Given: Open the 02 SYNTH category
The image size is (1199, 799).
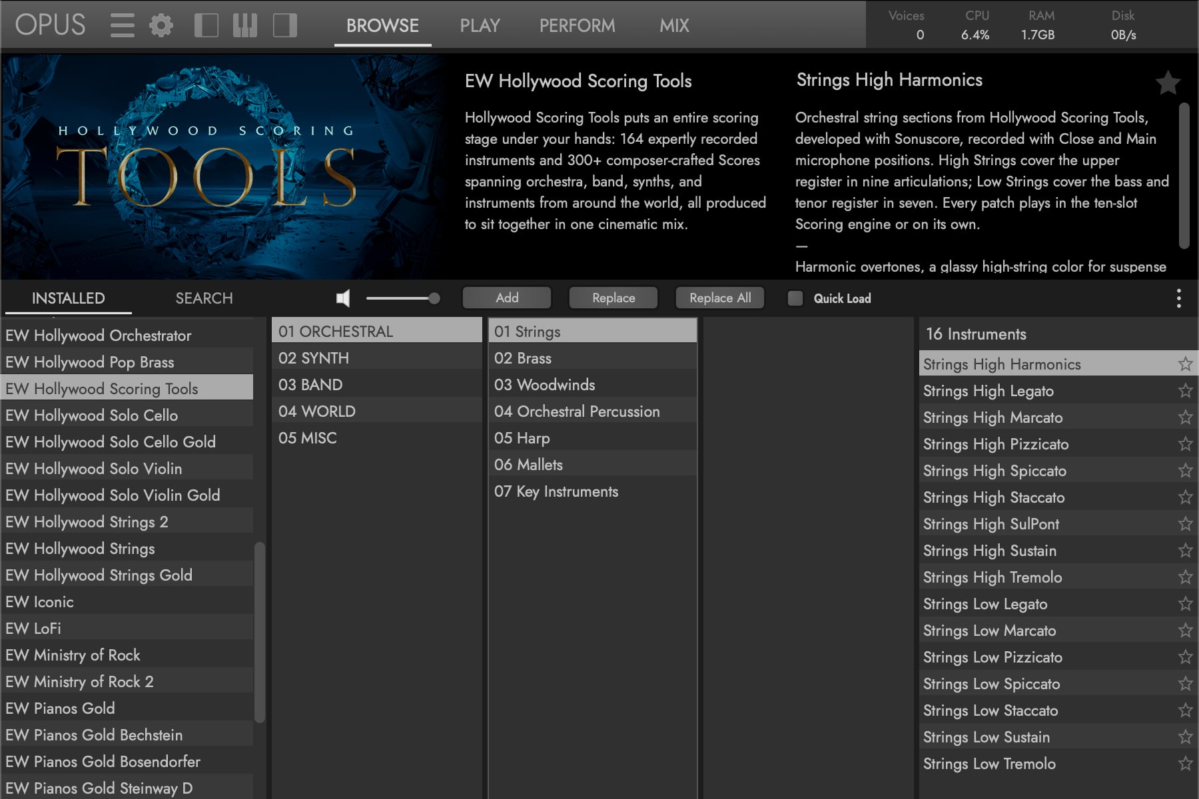Looking at the screenshot, I should pos(376,358).
